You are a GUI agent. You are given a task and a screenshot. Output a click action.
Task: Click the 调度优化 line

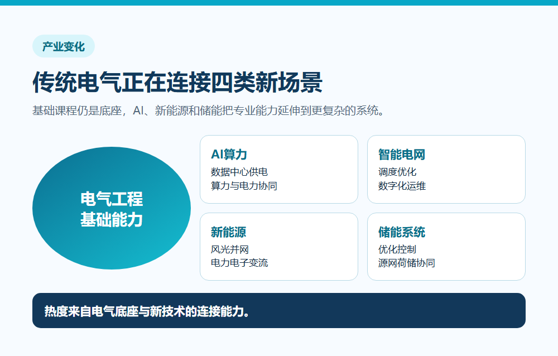(397, 172)
